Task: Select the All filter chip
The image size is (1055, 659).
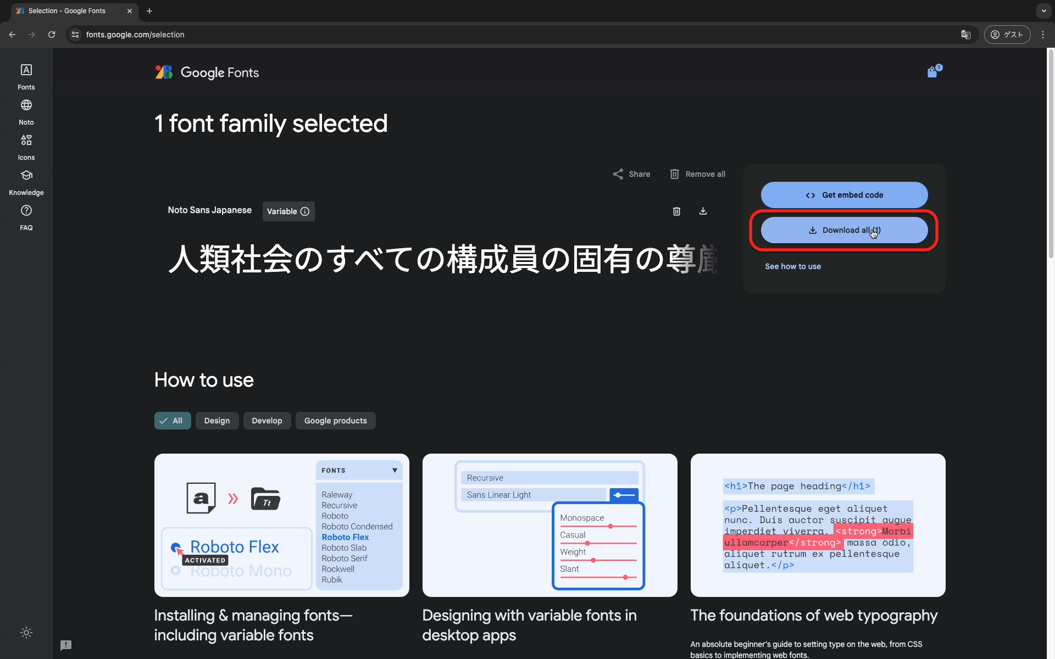Action: [x=173, y=421]
